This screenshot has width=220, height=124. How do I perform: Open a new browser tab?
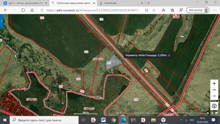coord(148,3)
